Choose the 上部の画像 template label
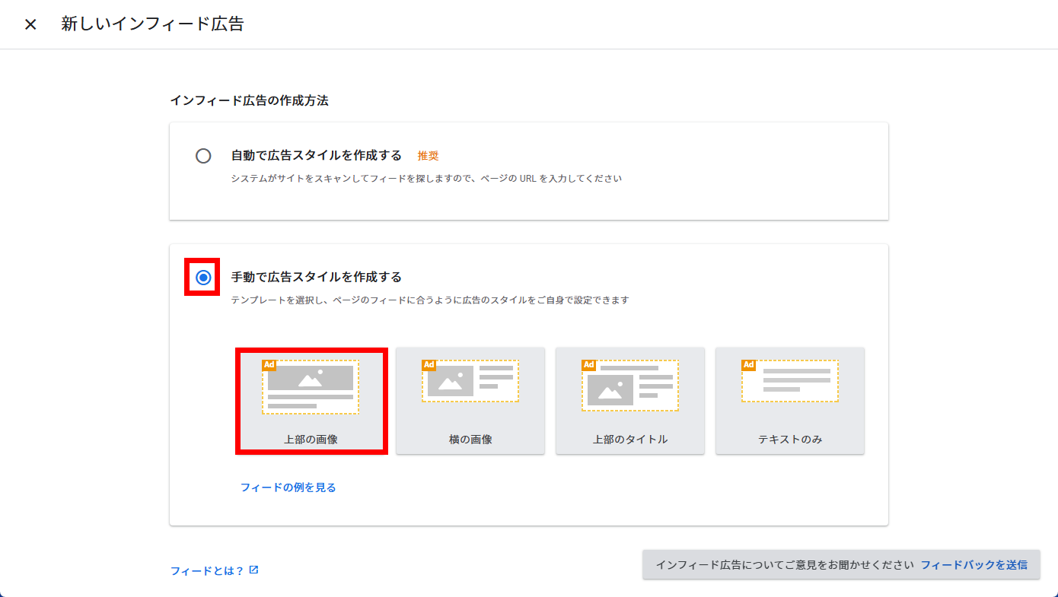1058x597 pixels. click(311, 440)
